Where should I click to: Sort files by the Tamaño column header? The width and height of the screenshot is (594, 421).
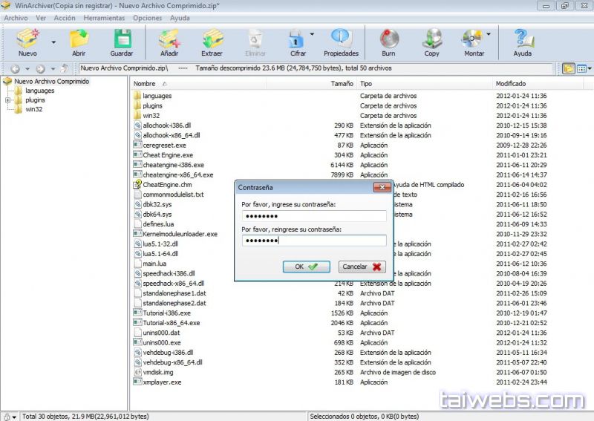pos(342,84)
